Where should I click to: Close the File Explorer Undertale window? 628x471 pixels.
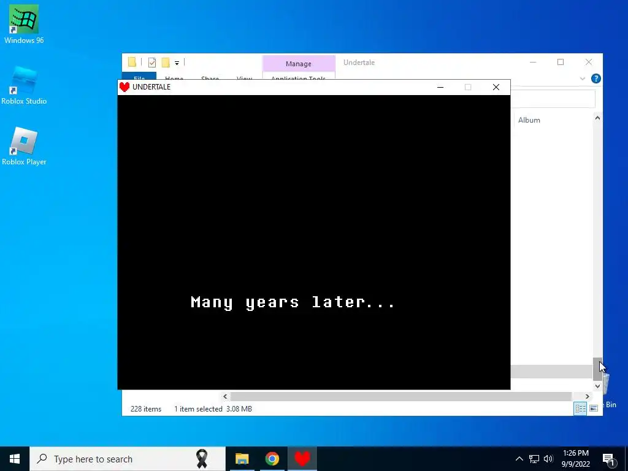tap(588, 62)
